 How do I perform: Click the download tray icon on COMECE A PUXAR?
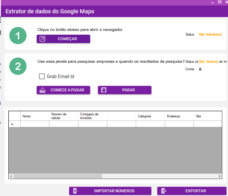tap(42, 90)
